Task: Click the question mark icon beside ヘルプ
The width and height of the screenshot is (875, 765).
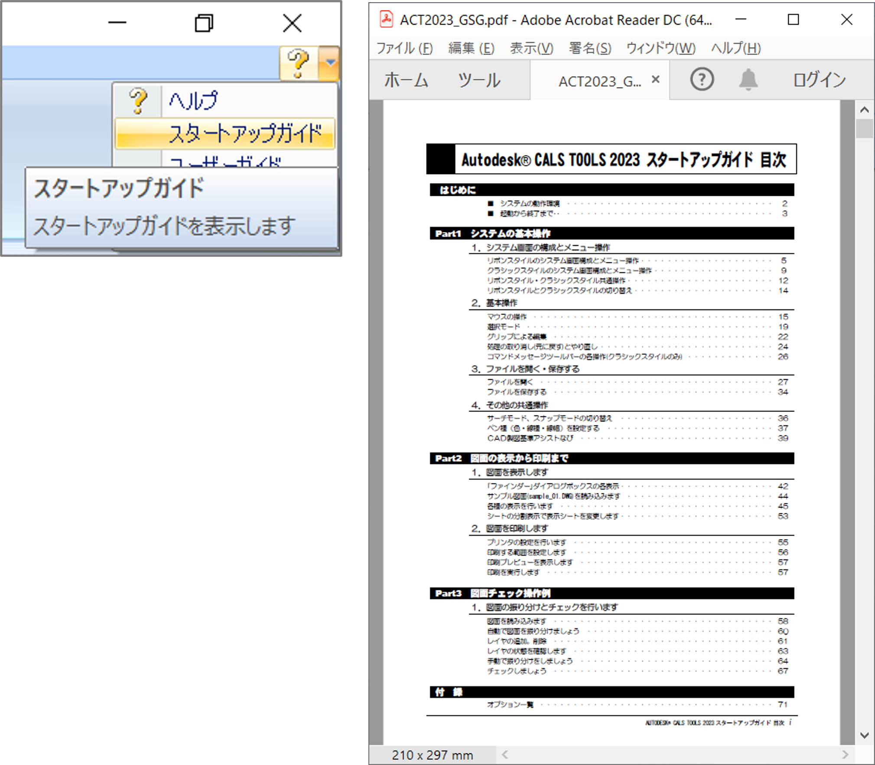Action: (x=138, y=100)
